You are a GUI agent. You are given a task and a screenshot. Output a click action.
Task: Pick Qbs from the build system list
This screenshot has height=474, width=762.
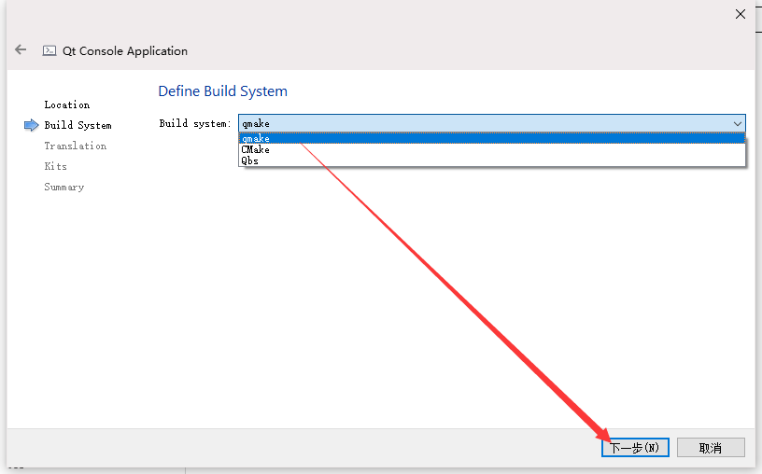point(492,160)
